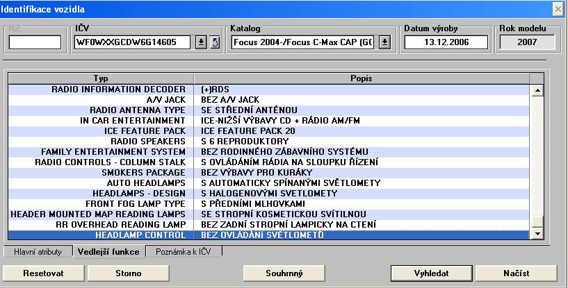This screenshot has width=568, height=288.
Task: Switch to the Hlavní atributy tab
Action: tap(38, 251)
